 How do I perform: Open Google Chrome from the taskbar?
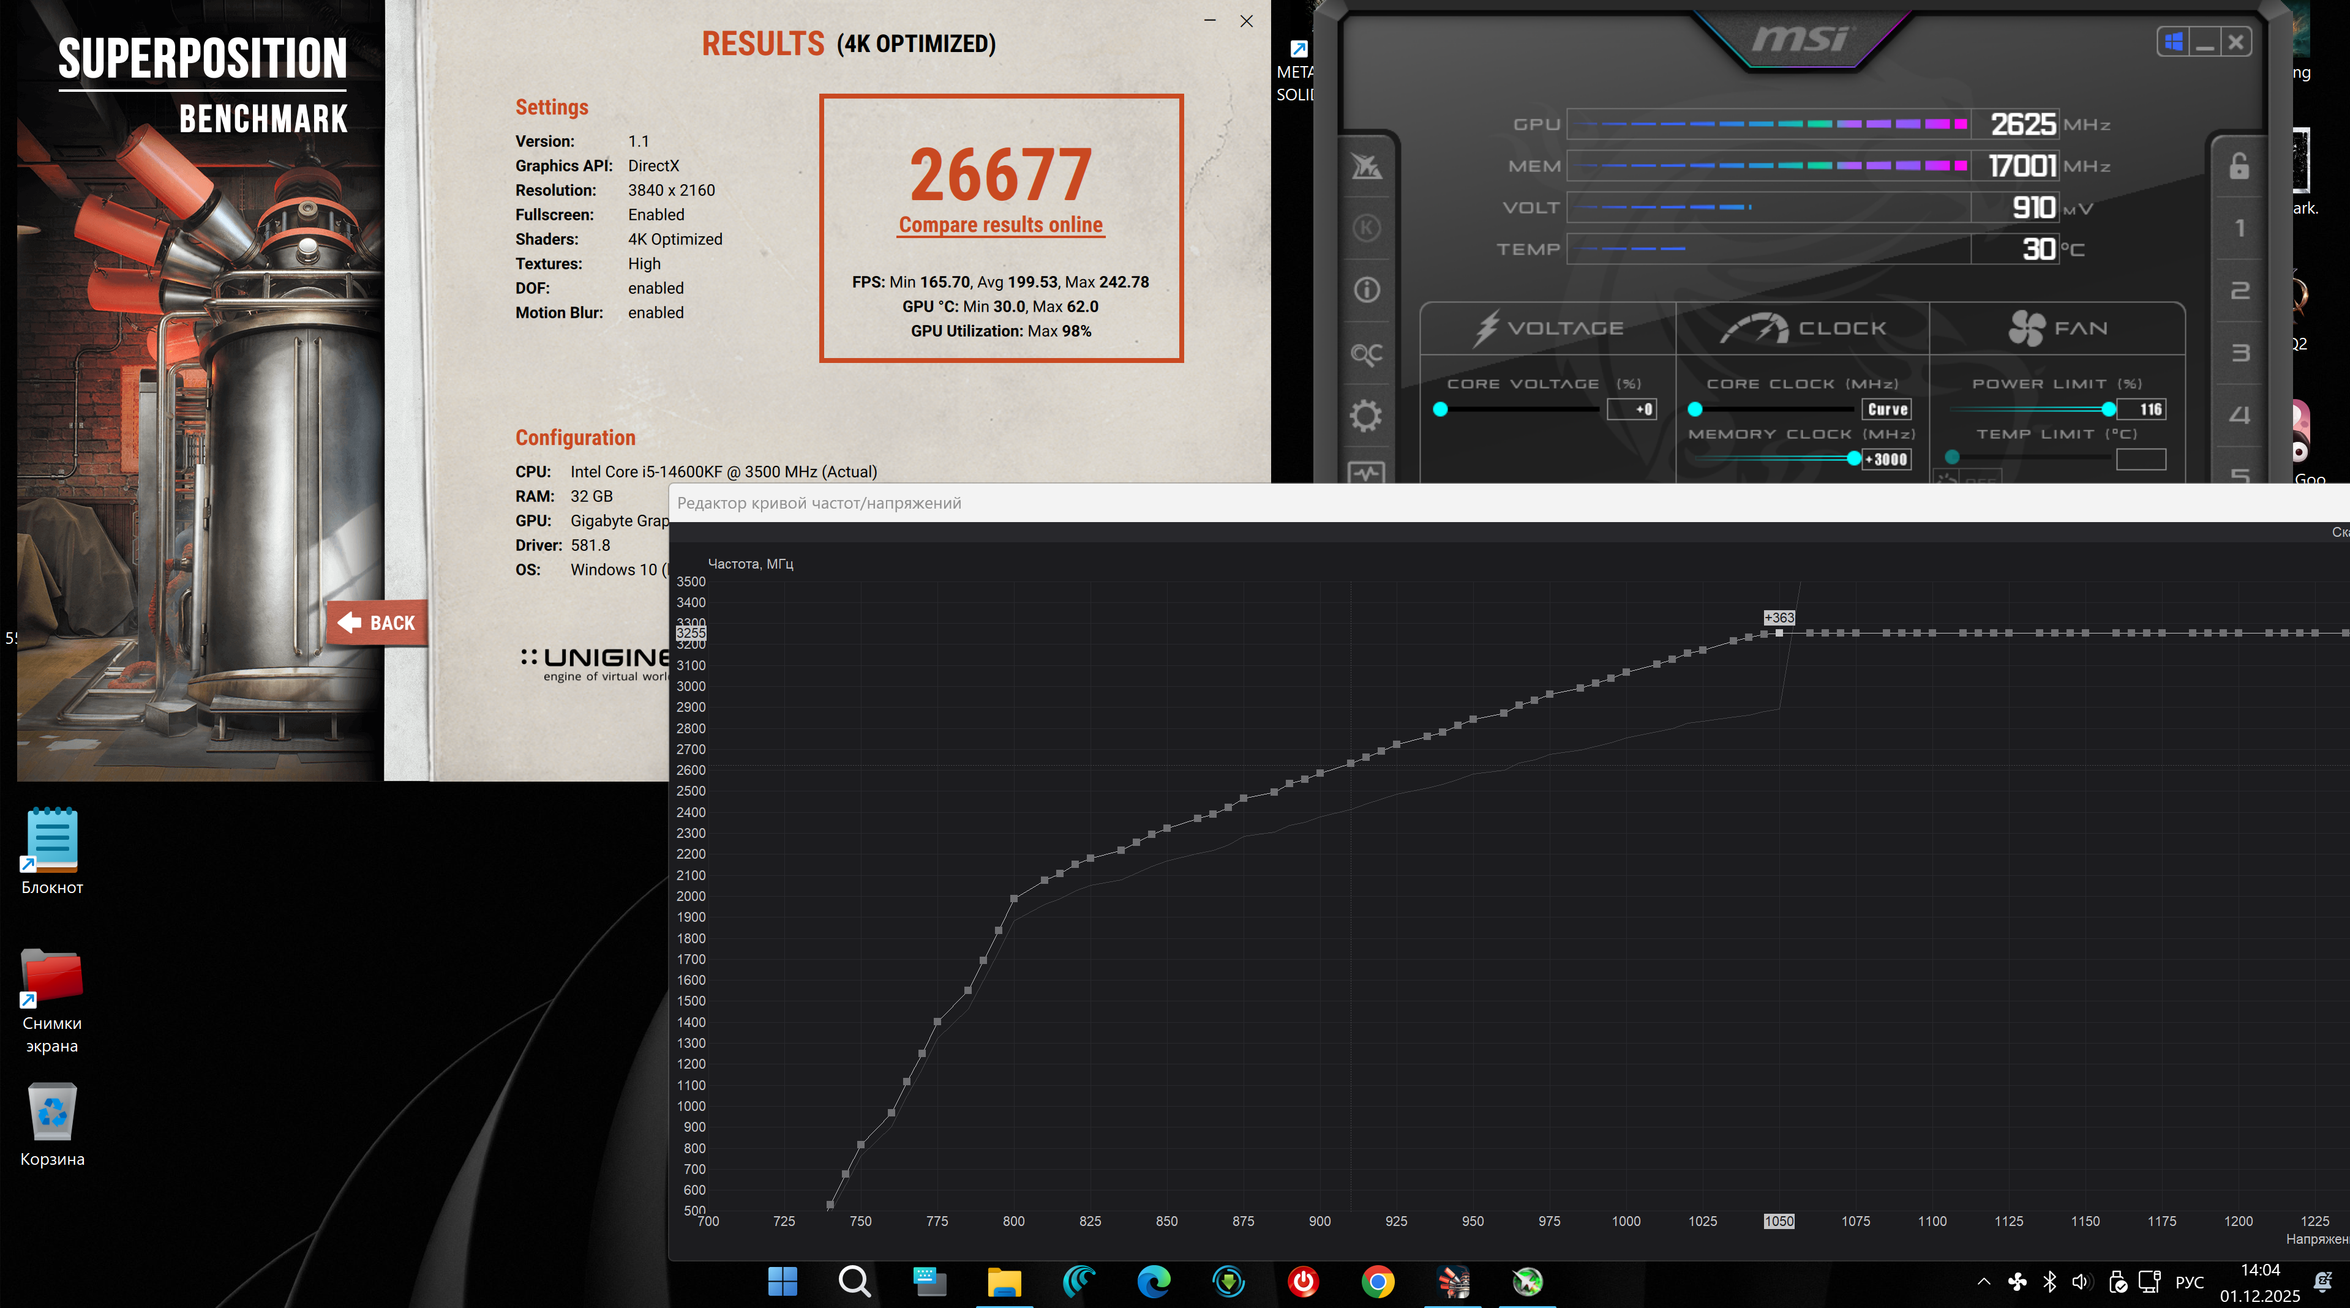pyautogui.click(x=1378, y=1282)
